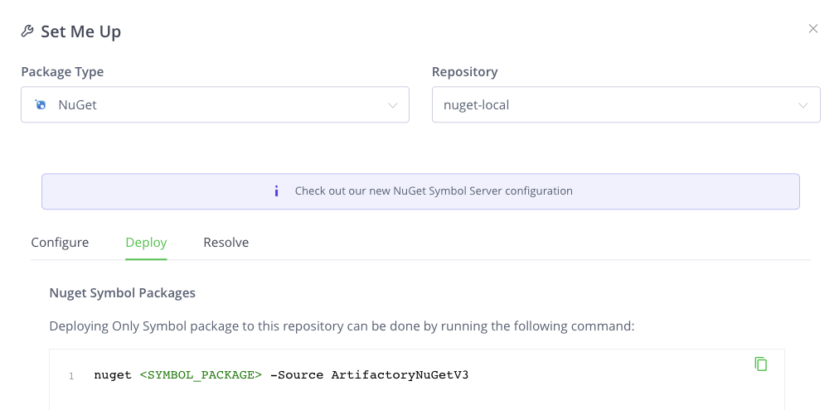This screenshot has width=839, height=410.
Task: Expand Package Type using its chevron arrow
Action: (393, 105)
